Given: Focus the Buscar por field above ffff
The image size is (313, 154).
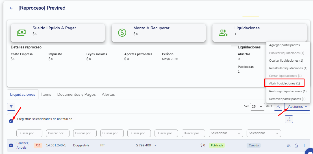Looking at the screenshot, I should coord(112,133).
